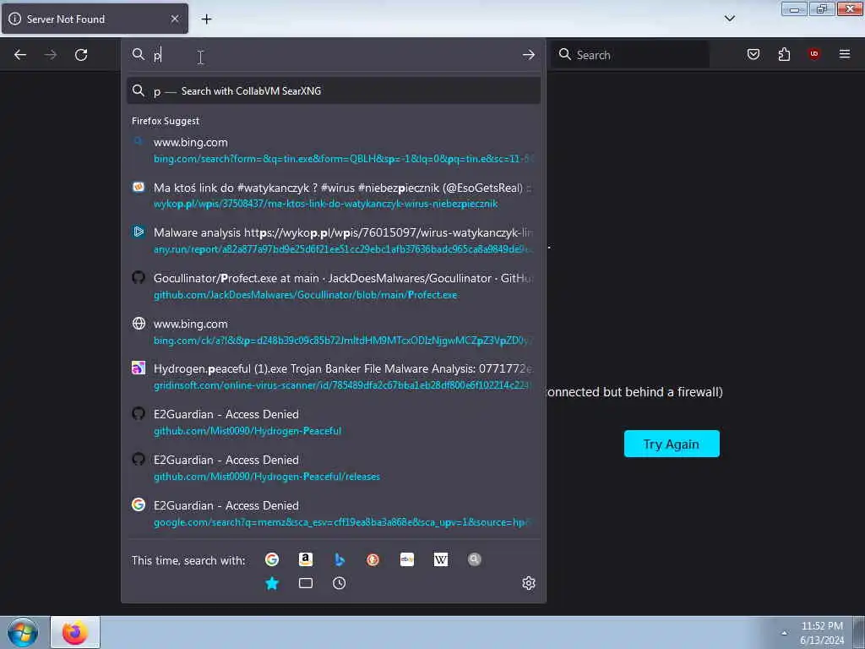Select 'p — Search with CollabVM SearXNG' row
Image resolution: width=865 pixels, height=649 pixels.
pyautogui.click(x=333, y=91)
